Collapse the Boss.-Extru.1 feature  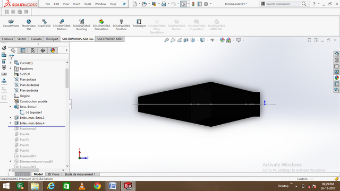click(10, 107)
